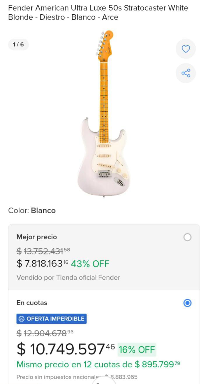
Task: Tap the share icon
Action: point(186,73)
